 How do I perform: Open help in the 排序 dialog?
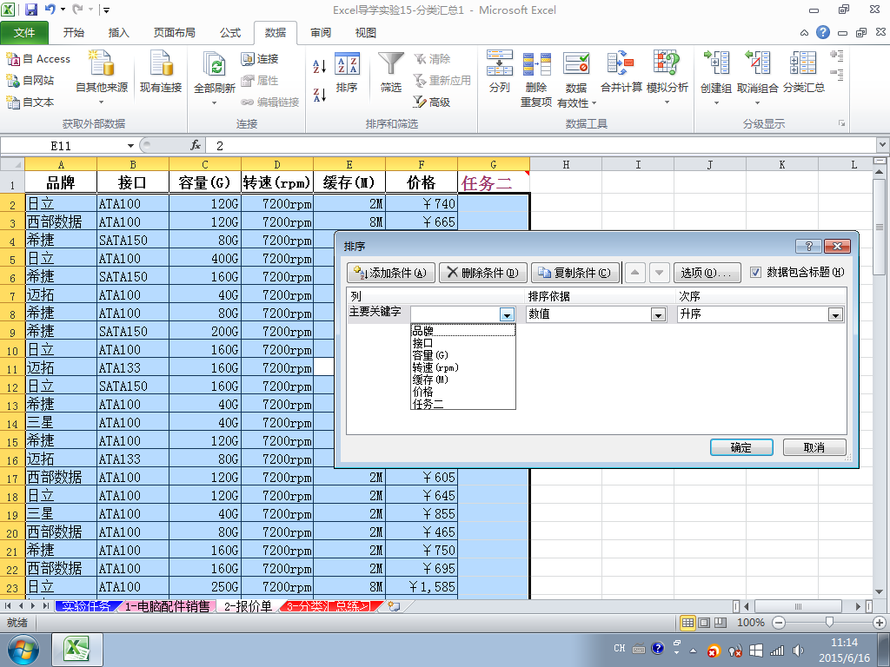coord(809,246)
